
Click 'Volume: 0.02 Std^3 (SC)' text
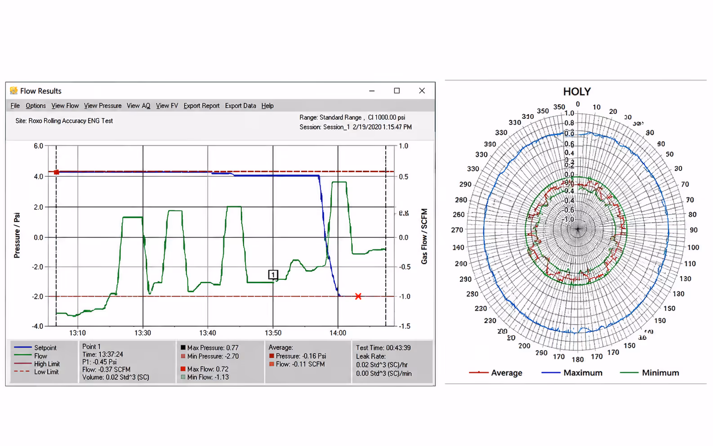(x=116, y=377)
